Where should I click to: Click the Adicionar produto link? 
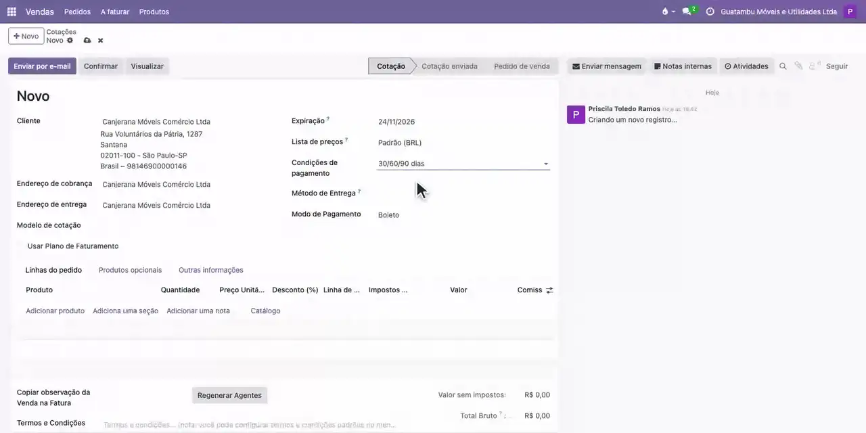pyautogui.click(x=55, y=311)
